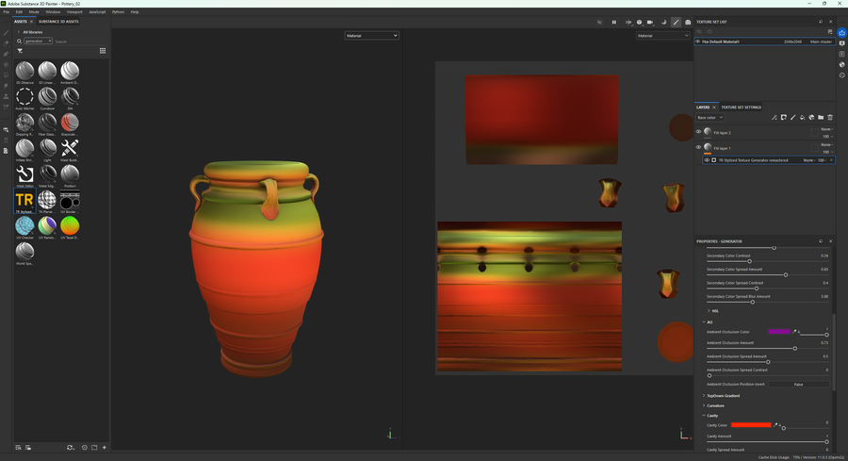The height and width of the screenshot is (461, 848).
Task: Select the TR Stylized generator asset
Action: click(24, 200)
